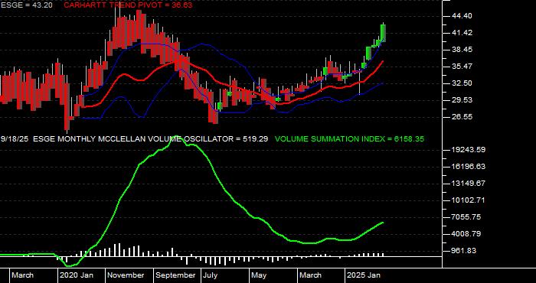536x283 pixels.
Task: Click the 44.40 price axis value
Action: 462,16
